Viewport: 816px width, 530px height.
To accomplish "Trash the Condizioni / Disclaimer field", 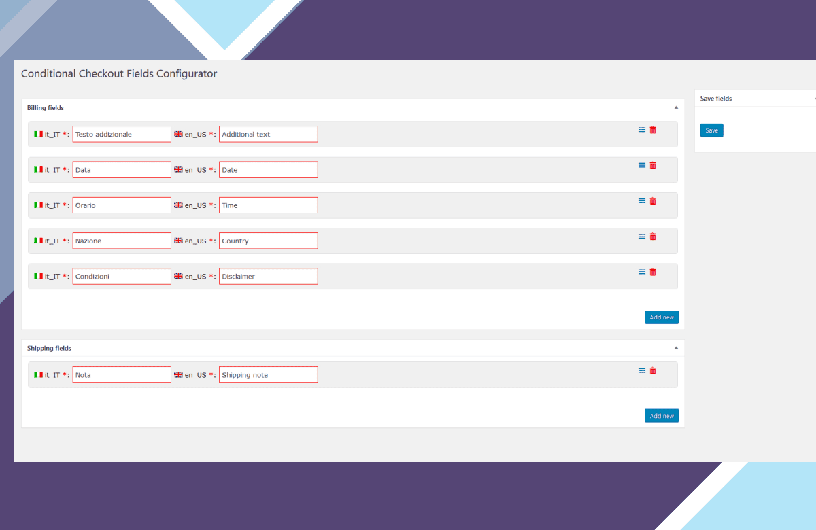I will (x=653, y=272).
